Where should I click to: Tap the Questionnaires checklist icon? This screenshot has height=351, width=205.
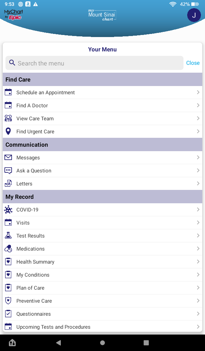click(x=8, y=314)
